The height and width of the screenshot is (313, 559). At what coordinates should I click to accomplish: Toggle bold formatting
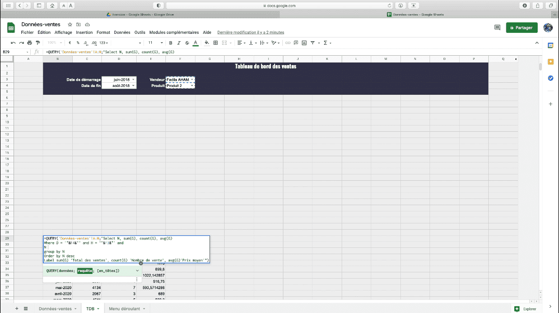coord(171,43)
